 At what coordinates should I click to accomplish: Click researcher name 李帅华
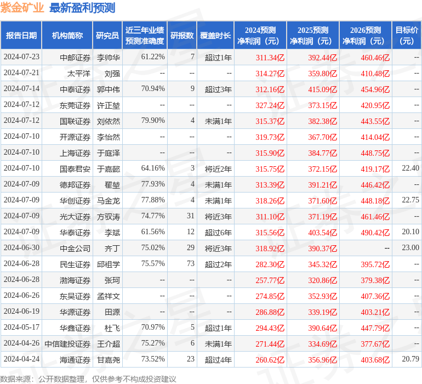[x=109, y=58]
